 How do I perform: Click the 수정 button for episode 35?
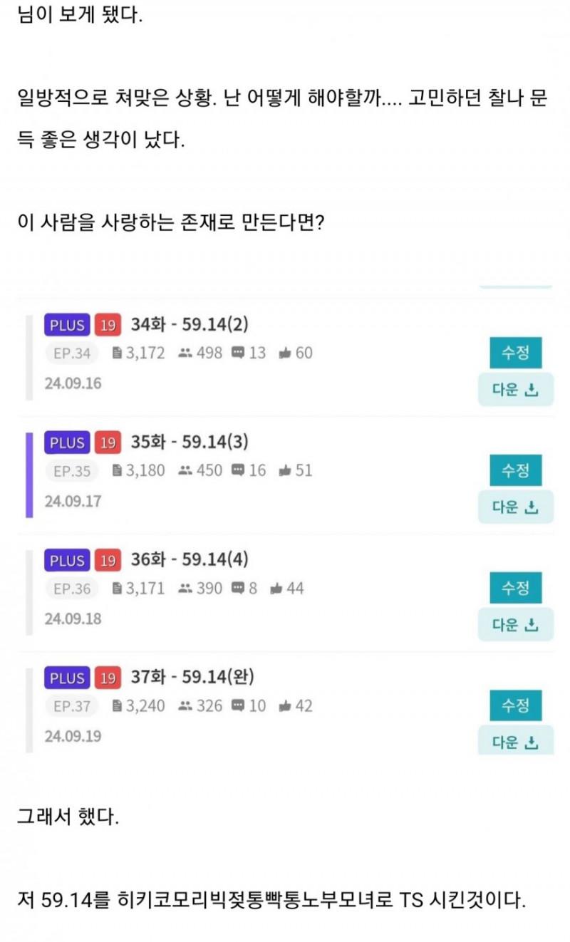tap(515, 470)
